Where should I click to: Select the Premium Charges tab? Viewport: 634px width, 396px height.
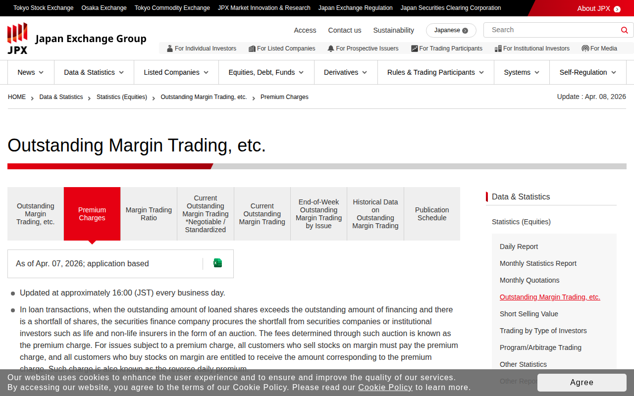point(92,214)
